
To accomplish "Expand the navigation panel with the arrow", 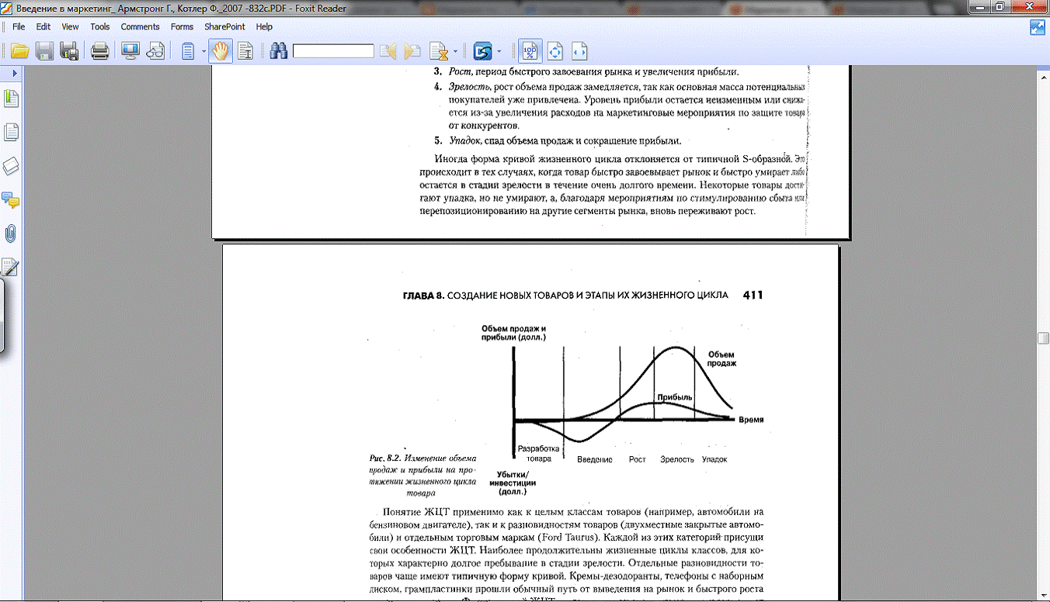I will pyautogui.click(x=14, y=73).
